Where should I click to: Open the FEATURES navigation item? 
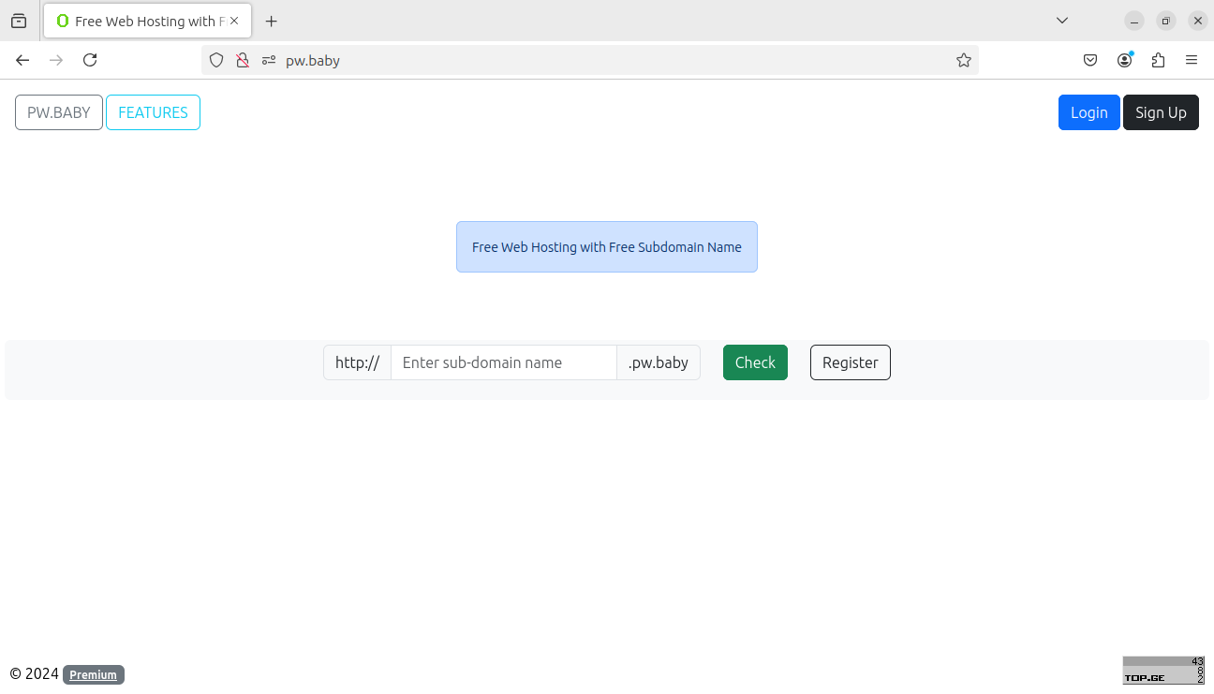coord(153,112)
